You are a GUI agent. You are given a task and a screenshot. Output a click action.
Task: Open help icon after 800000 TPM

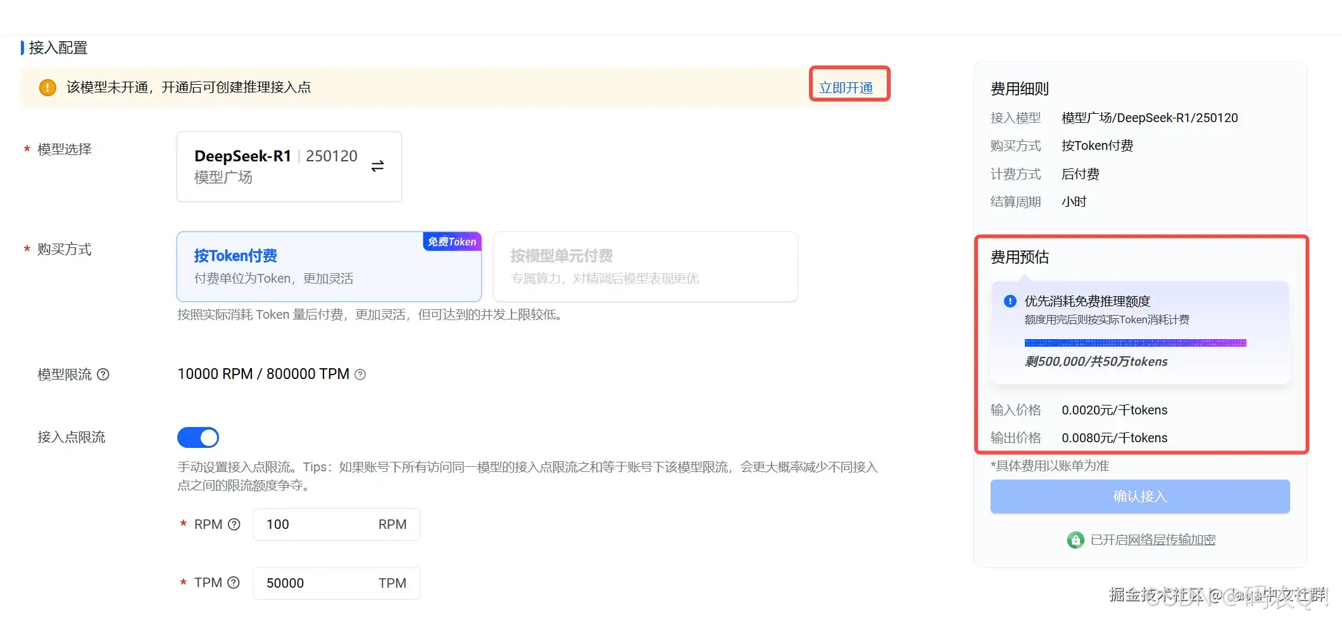click(360, 375)
